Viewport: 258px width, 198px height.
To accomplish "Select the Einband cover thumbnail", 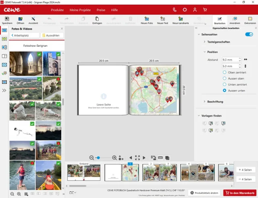I will coord(84,172).
